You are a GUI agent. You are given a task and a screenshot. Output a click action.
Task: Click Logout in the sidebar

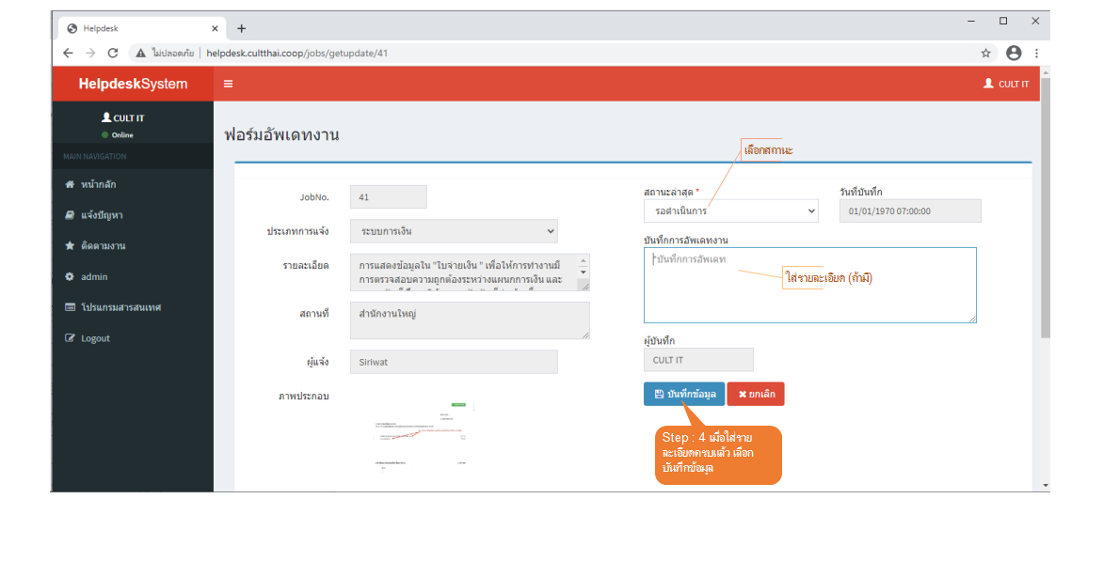pyautogui.click(x=94, y=338)
